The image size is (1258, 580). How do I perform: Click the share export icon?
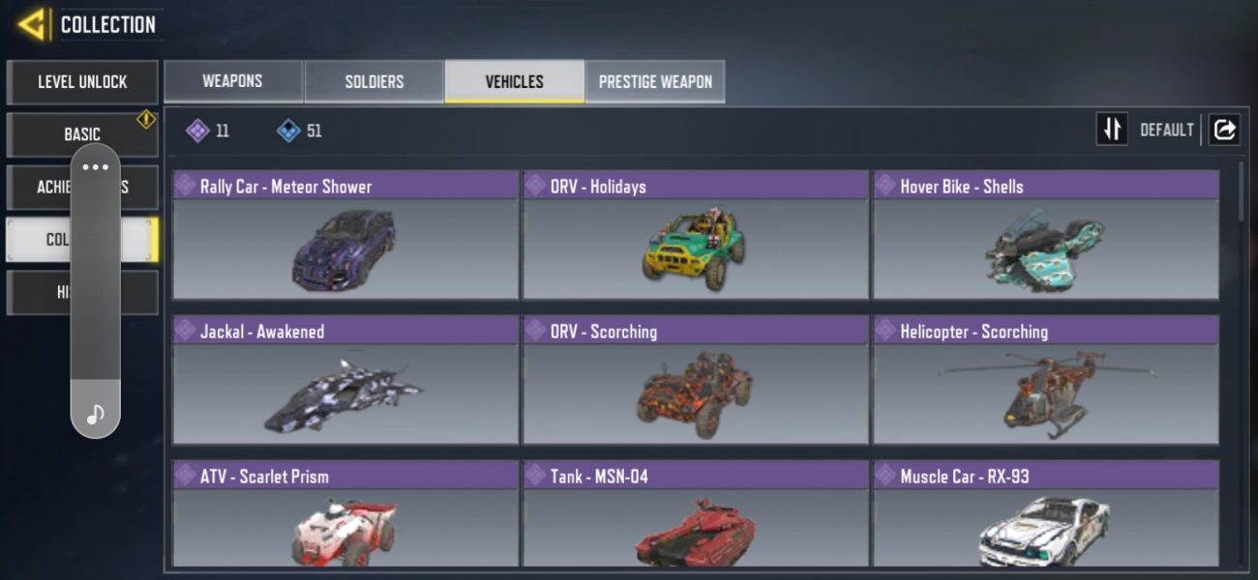1224,130
